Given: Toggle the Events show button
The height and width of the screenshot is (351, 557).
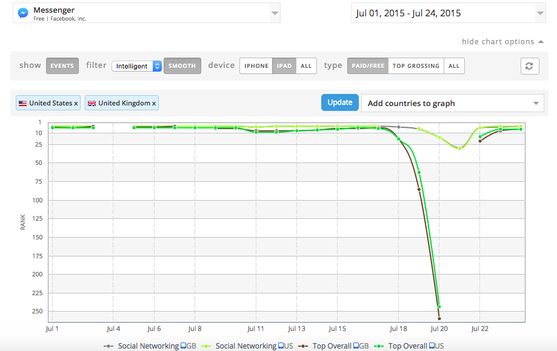Looking at the screenshot, I should click(x=62, y=66).
